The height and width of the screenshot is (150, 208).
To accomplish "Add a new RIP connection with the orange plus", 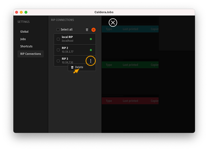I will click(93, 30).
